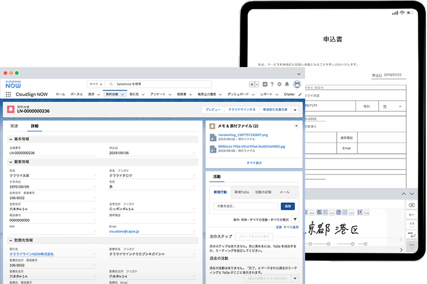The image size is (427, 284).
Task: Open the メモ & 添付ファイル panel menu
Action: coord(296,126)
